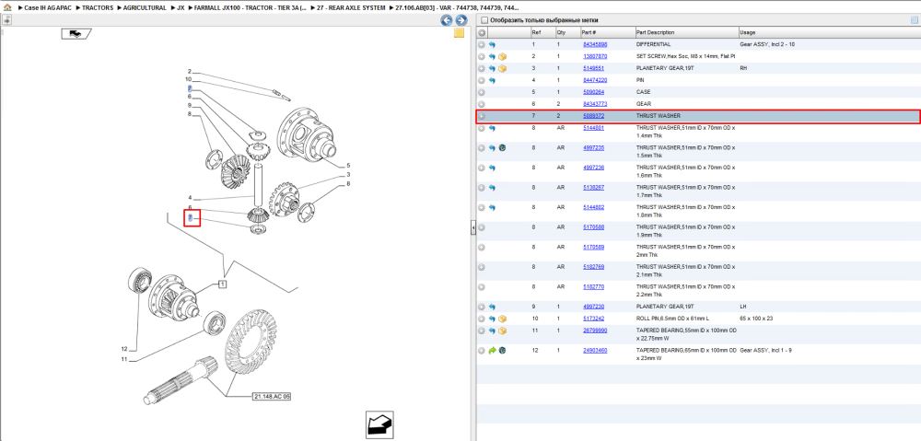Click blue arrow in PLANETARY GEAR LH row
This screenshot has width=921, height=441.
pos(492,308)
